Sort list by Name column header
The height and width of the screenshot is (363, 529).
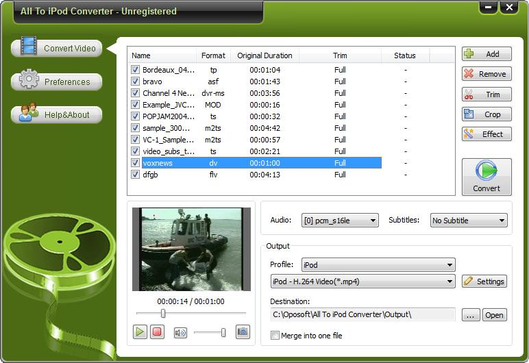pos(162,55)
